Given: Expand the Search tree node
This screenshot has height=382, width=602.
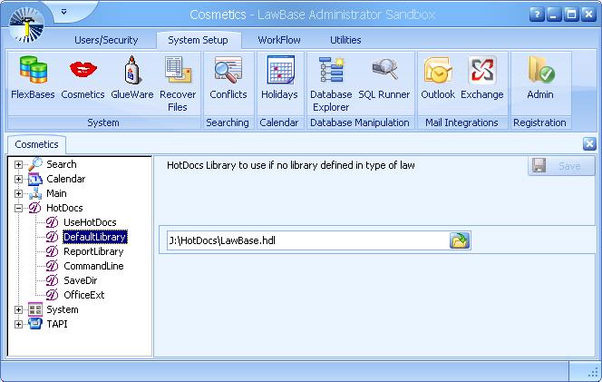Looking at the screenshot, I should coord(18,164).
